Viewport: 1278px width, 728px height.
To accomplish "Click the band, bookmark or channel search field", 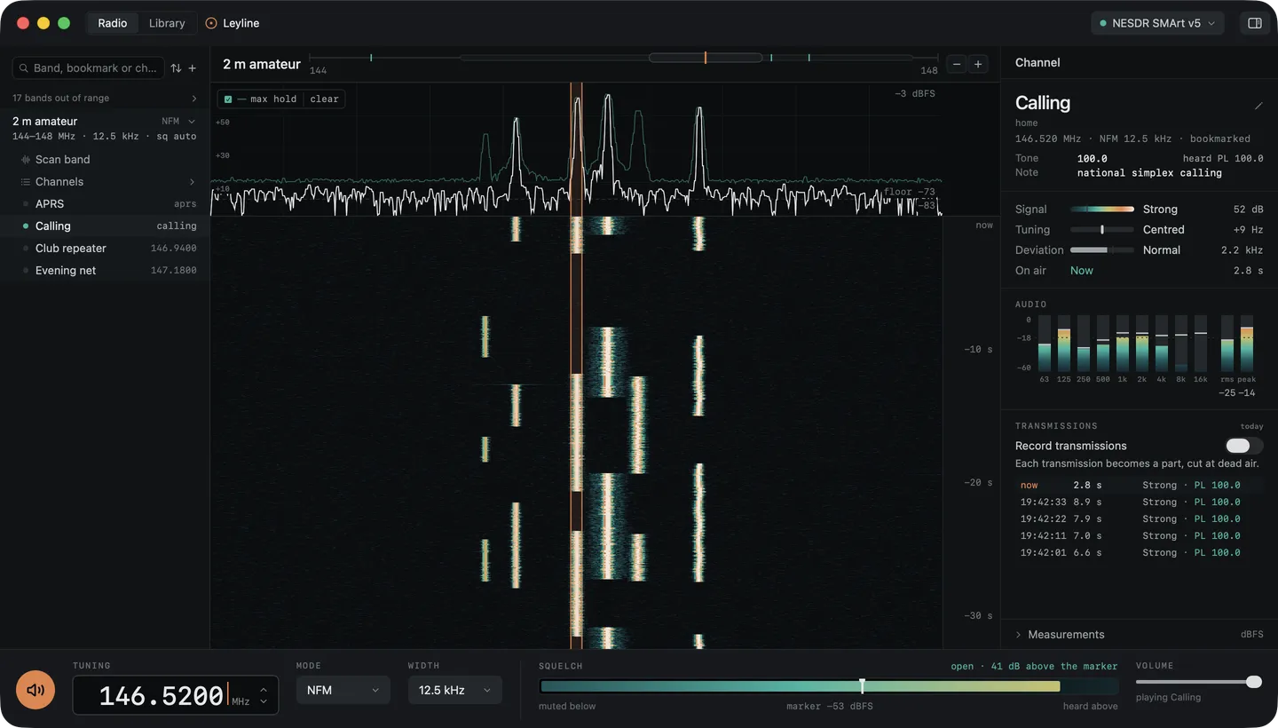I will [x=89, y=68].
